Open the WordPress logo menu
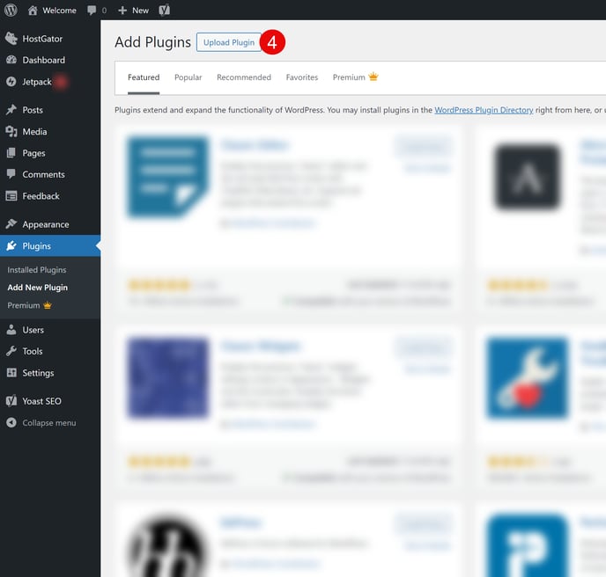This screenshot has width=606, height=577. click(11, 10)
